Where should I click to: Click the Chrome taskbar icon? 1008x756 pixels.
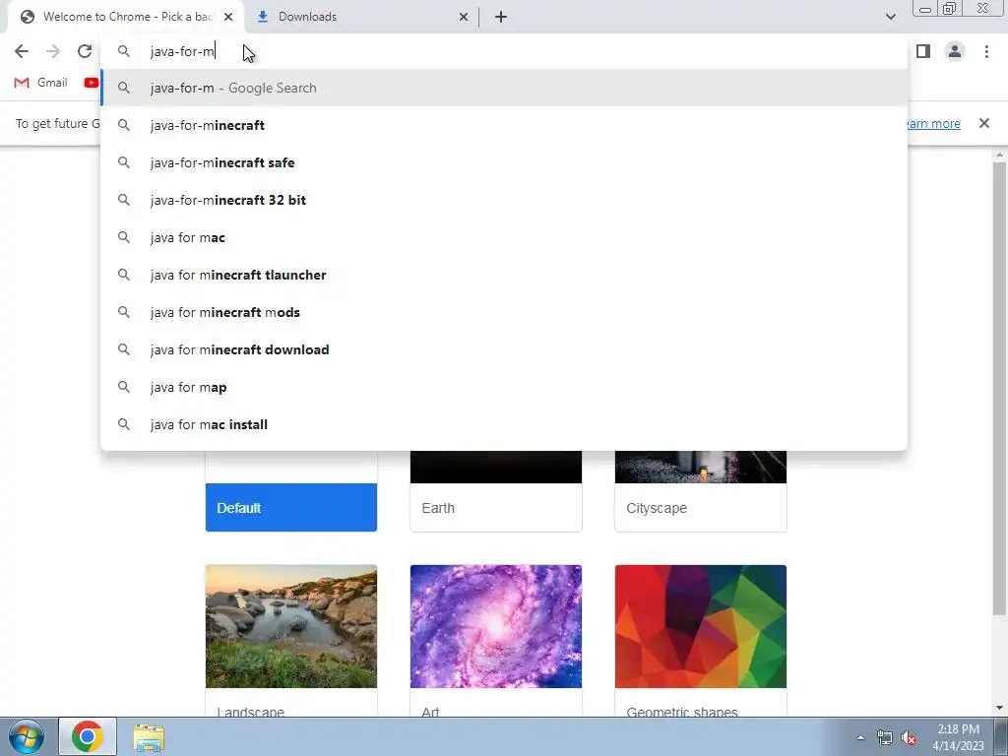click(x=88, y=736)
